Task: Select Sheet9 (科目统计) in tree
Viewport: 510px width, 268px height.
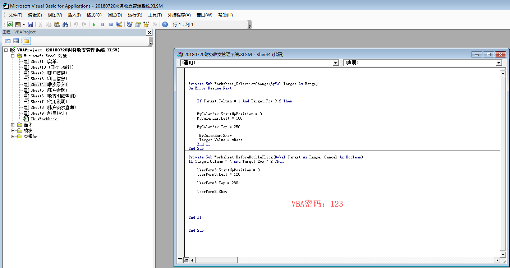Action: (x=45, y=113)
